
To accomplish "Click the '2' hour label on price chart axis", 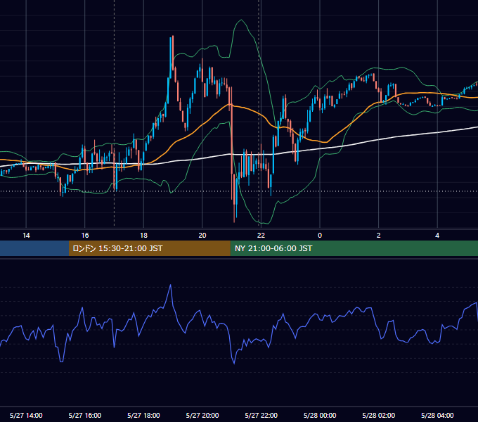I will click(x=379, y=236).
